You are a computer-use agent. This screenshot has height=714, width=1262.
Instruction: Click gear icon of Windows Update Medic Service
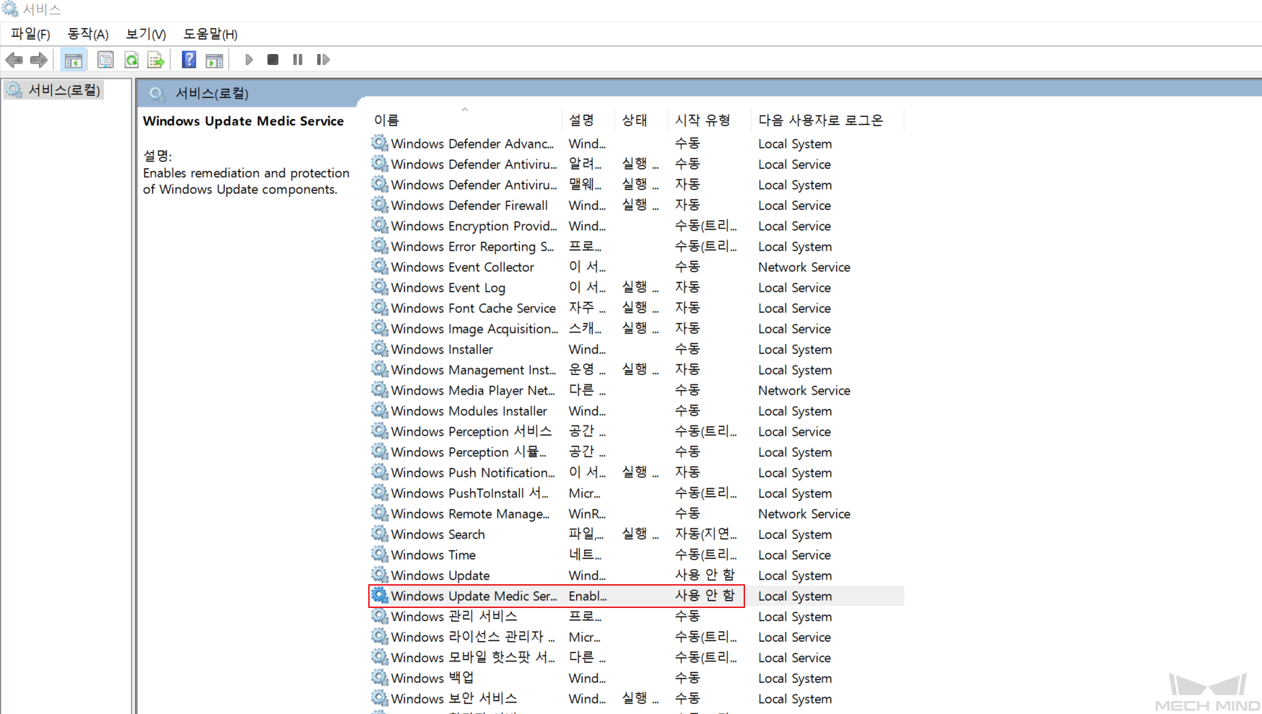380,596
